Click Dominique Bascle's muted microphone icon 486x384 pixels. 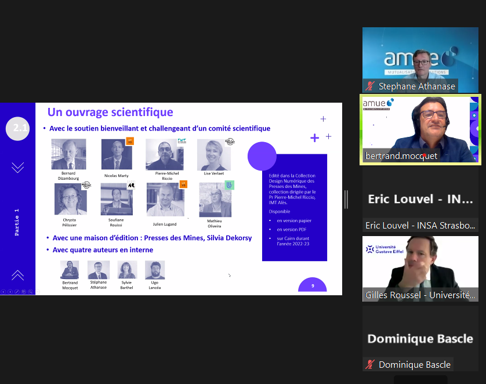point(370,364)
